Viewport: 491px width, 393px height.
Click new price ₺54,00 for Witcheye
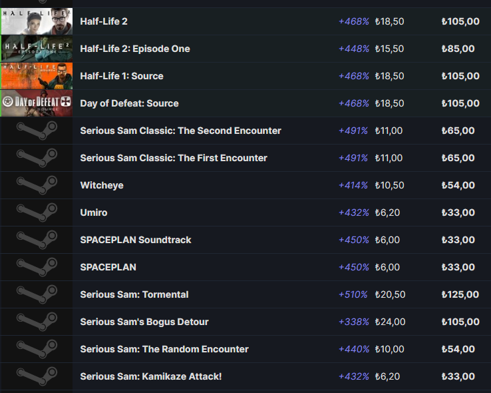coord(458,185)
